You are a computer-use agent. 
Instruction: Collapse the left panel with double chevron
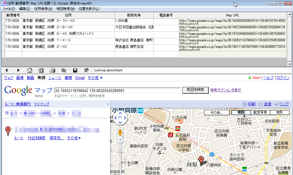(108, 104)
